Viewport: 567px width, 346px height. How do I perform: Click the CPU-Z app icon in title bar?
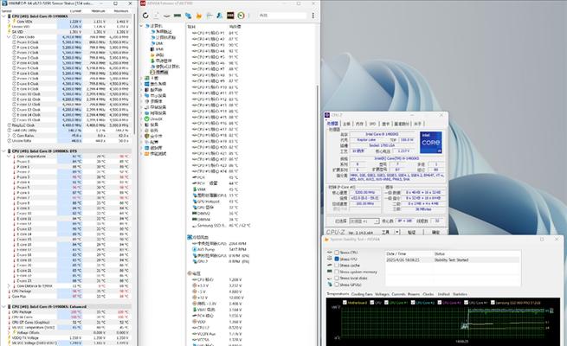327,115
